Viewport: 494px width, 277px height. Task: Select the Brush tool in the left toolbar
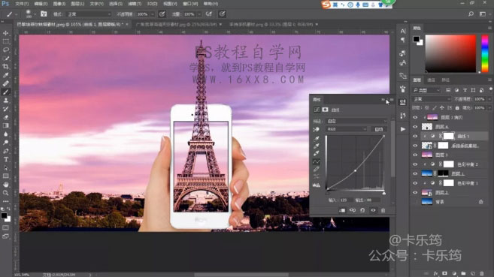coord(6,92)
